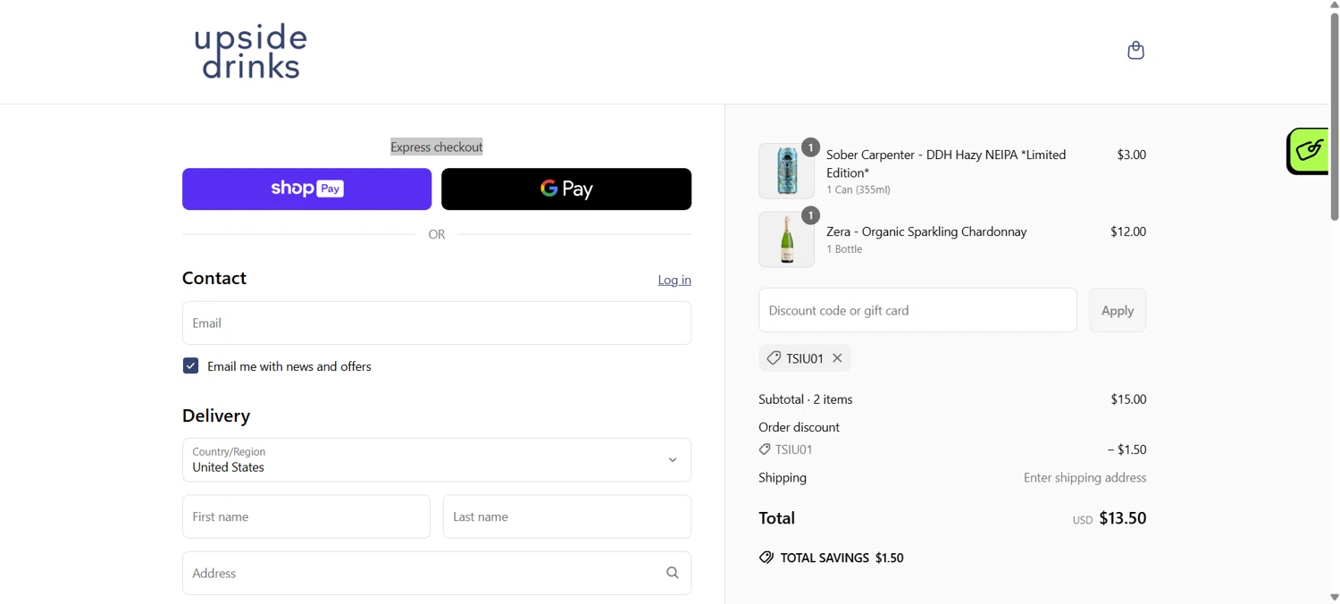Click the '– $1.50' discount amount
The height and width of the screenshot is (604, 1340).
(x=1126, y=449)
